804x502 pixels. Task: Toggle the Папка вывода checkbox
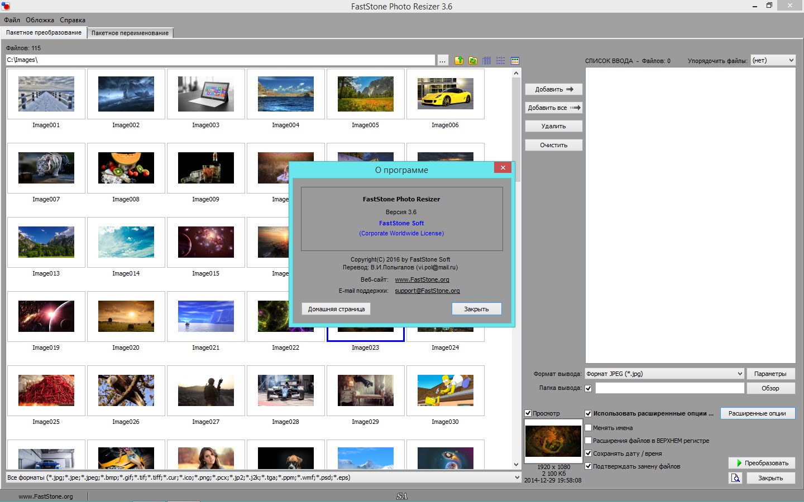tap(588, 388)
